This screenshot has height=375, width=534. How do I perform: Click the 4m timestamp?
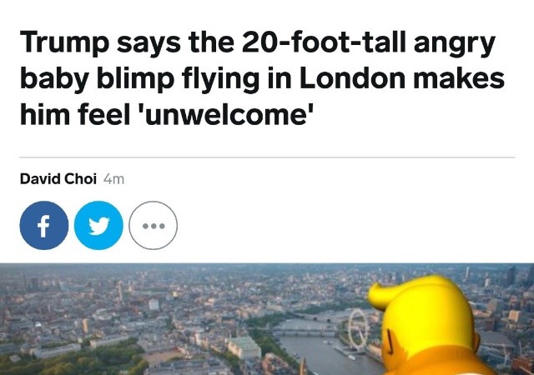click(113, 179)
